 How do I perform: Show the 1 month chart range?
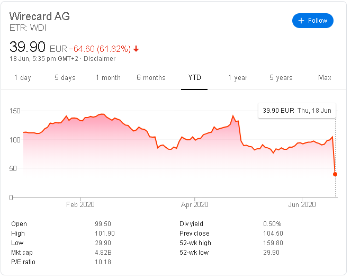(x=108, y=78)
